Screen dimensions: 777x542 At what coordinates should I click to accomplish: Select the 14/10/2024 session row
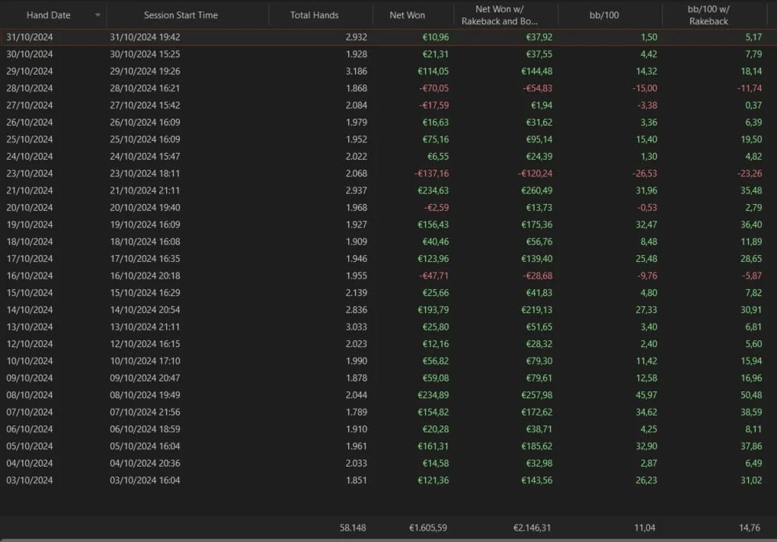[305, 310]
